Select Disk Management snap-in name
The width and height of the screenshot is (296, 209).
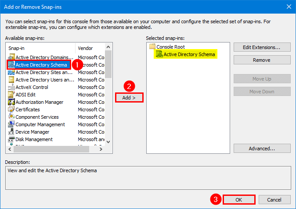[34, 139]
